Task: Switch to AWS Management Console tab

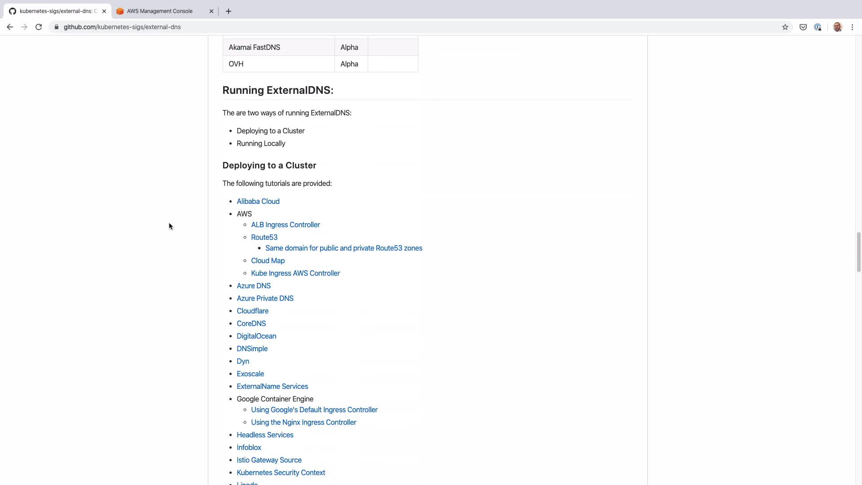Action: [x=159, y=11]
